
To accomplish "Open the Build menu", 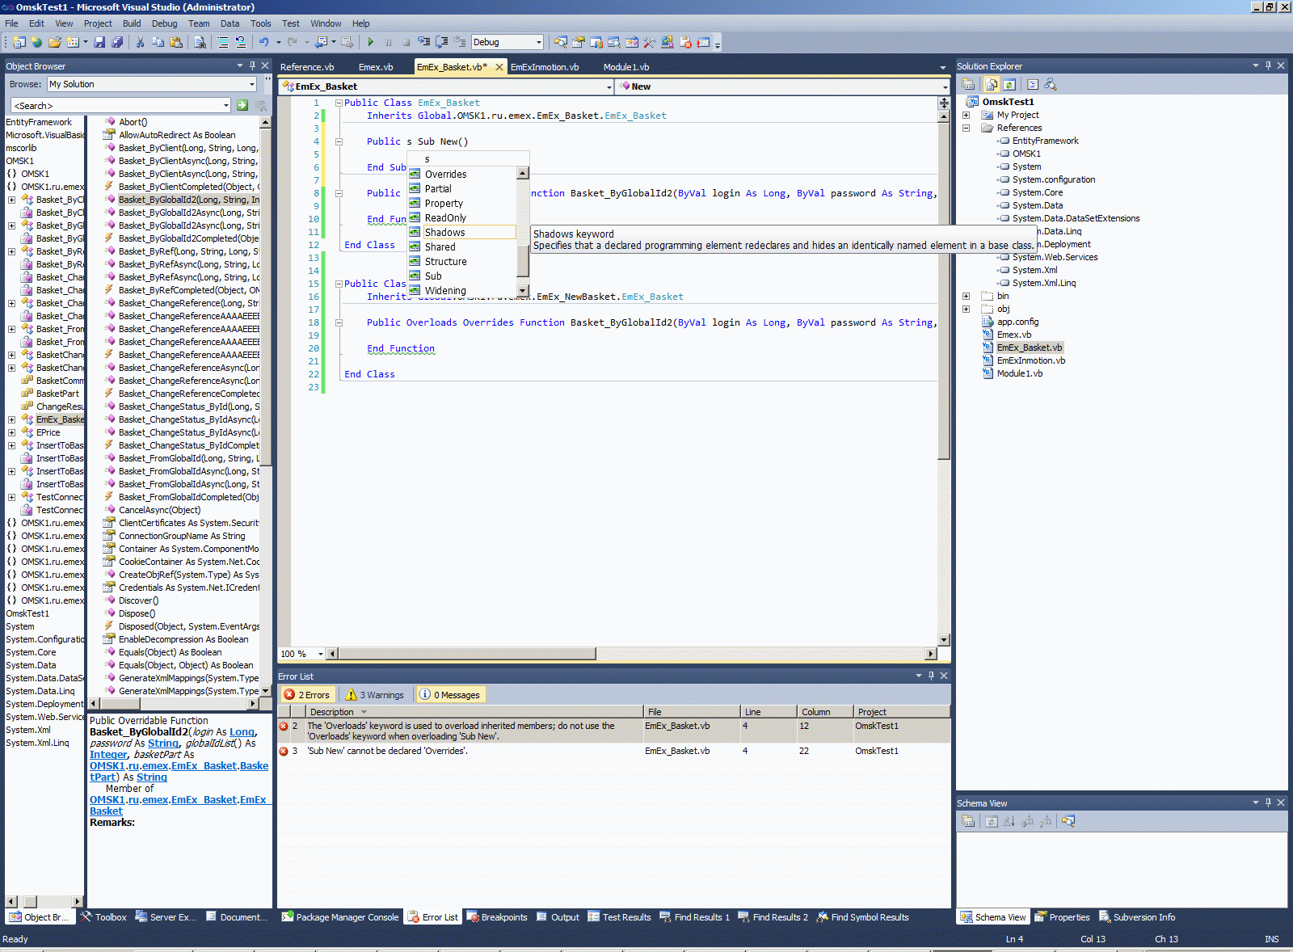I will coord(131,23).
